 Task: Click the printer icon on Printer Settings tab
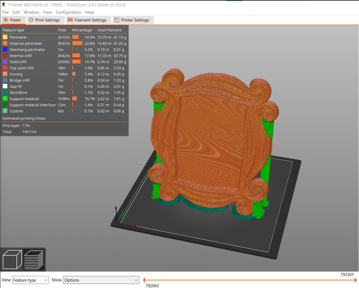click(x=117, y=20)
